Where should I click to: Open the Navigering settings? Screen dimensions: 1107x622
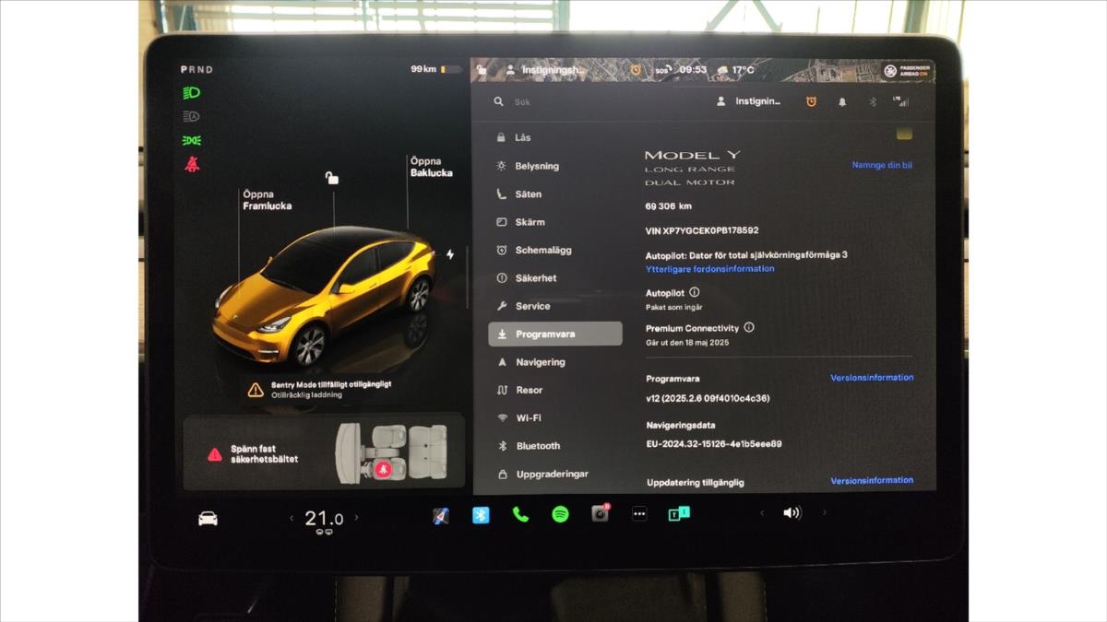[555, 362]
